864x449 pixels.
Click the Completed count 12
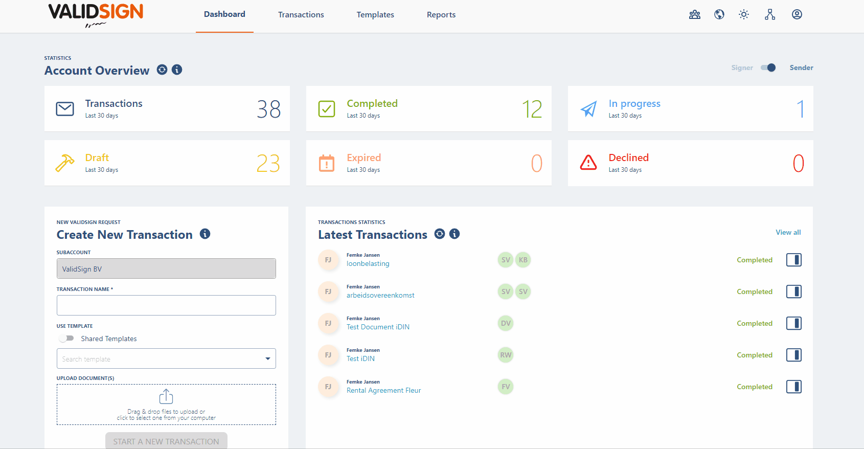point(532,109)
